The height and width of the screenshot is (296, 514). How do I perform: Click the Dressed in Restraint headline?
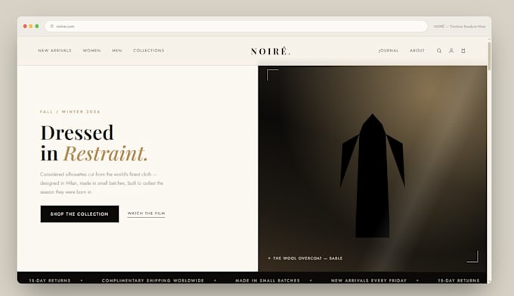(94, 143)
